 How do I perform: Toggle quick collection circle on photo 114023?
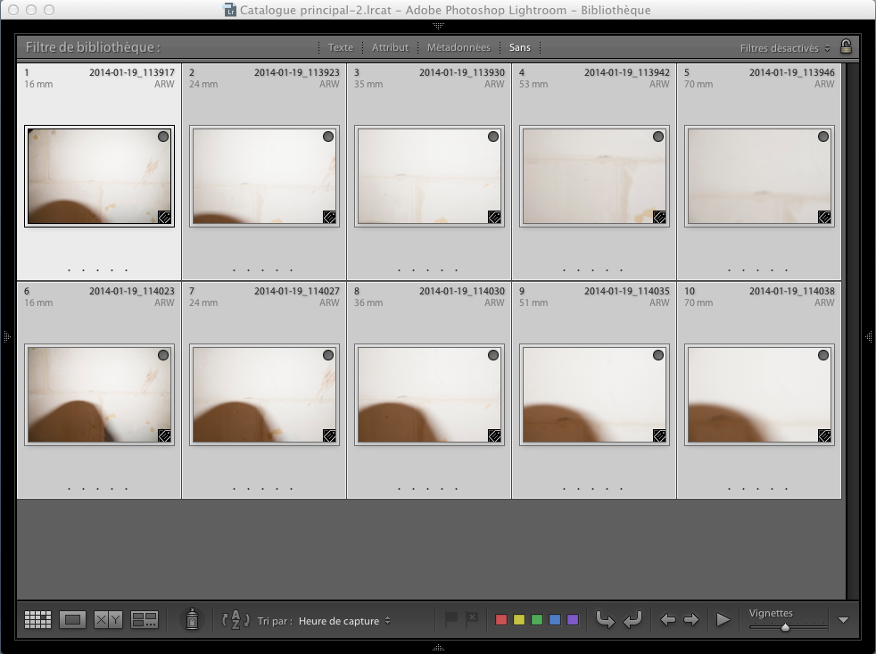[x=163, y=355]
